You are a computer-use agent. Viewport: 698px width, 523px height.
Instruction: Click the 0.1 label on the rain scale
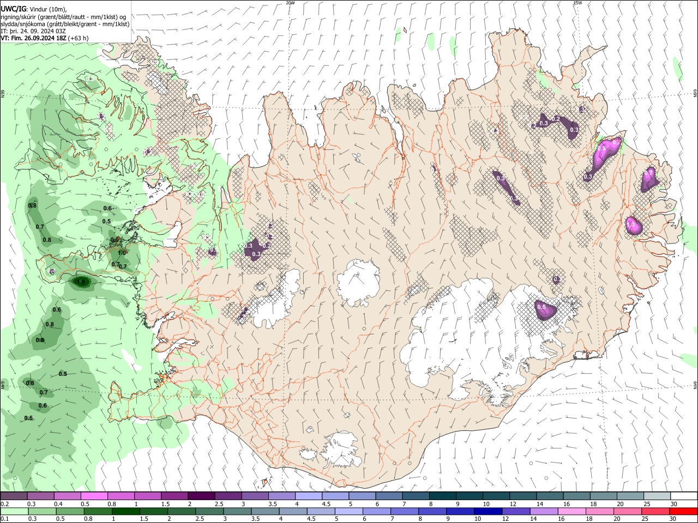click(x=4, y=519)
